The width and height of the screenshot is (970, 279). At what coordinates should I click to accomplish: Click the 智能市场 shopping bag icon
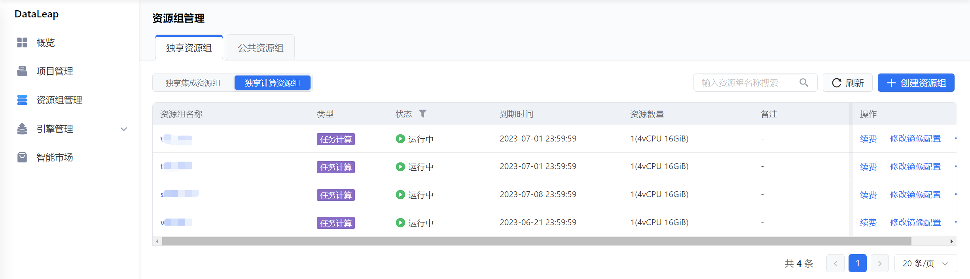[22, 157]
